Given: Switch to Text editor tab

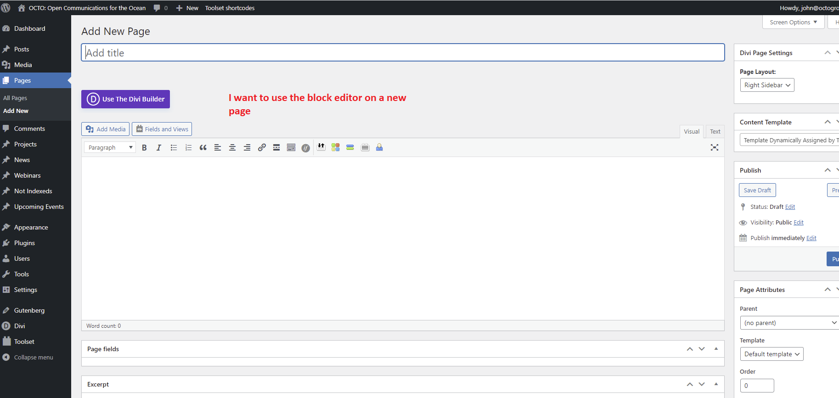Looking at the screenshot, I should click(x=715, y=131).
